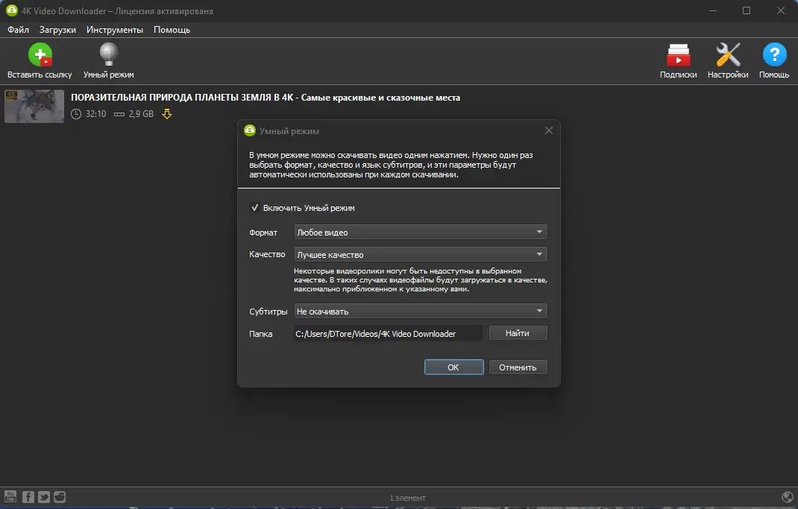The image size is (798, 509).
Task: Click the globe icon in the status bar
Action: coord(788,497)
